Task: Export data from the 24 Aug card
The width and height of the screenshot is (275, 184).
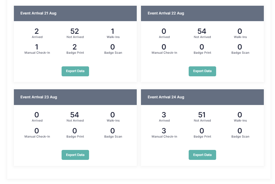Action: [202, 155]
